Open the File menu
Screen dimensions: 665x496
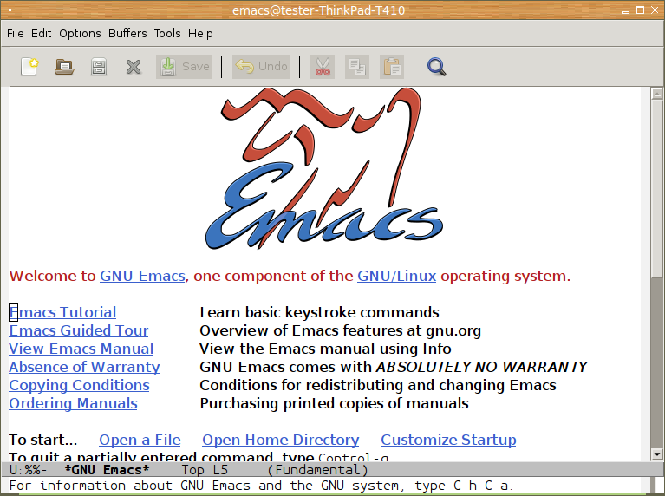[x=16, y=33]
